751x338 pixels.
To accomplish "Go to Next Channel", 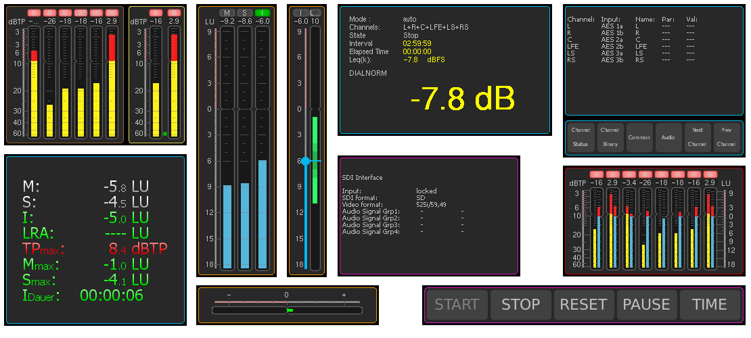I will (698, 137).
